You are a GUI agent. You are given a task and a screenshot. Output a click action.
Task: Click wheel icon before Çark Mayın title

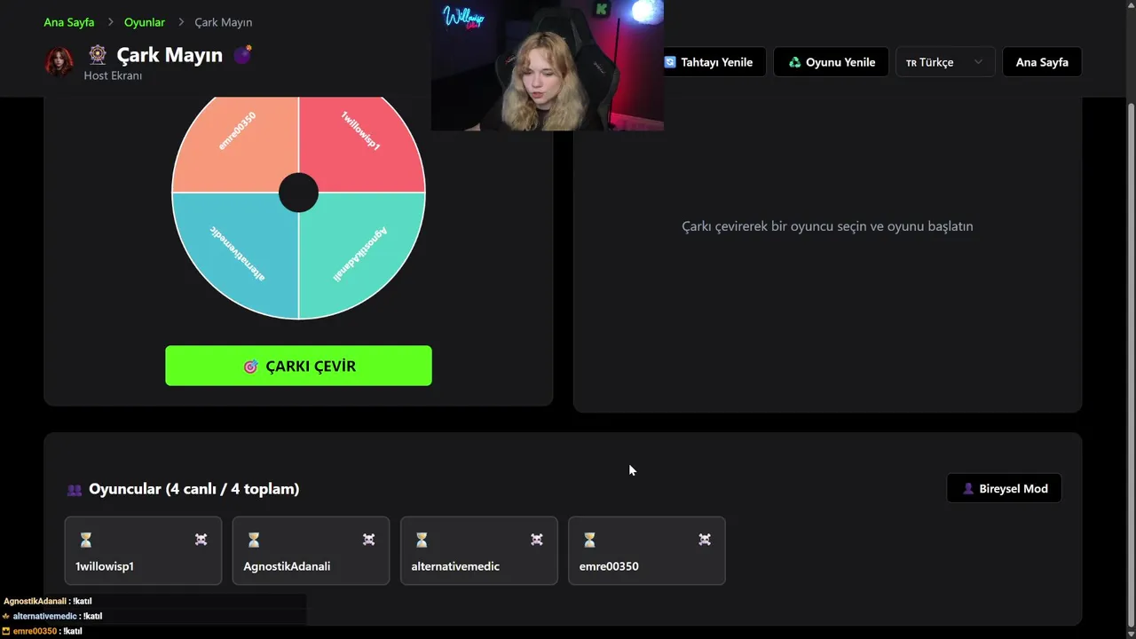click(x=98, y=55)
